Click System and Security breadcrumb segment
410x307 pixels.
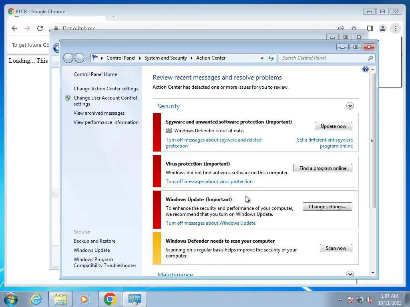[x=166, y=58]
